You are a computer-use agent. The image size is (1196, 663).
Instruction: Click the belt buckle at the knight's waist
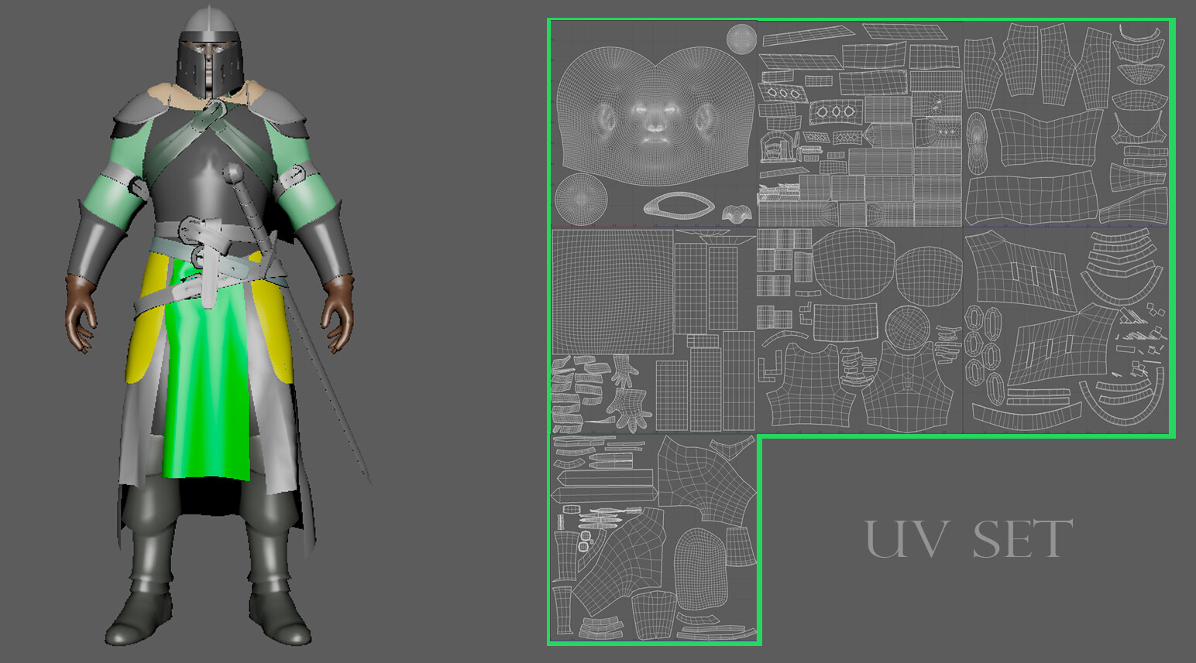tap(191, 230)
